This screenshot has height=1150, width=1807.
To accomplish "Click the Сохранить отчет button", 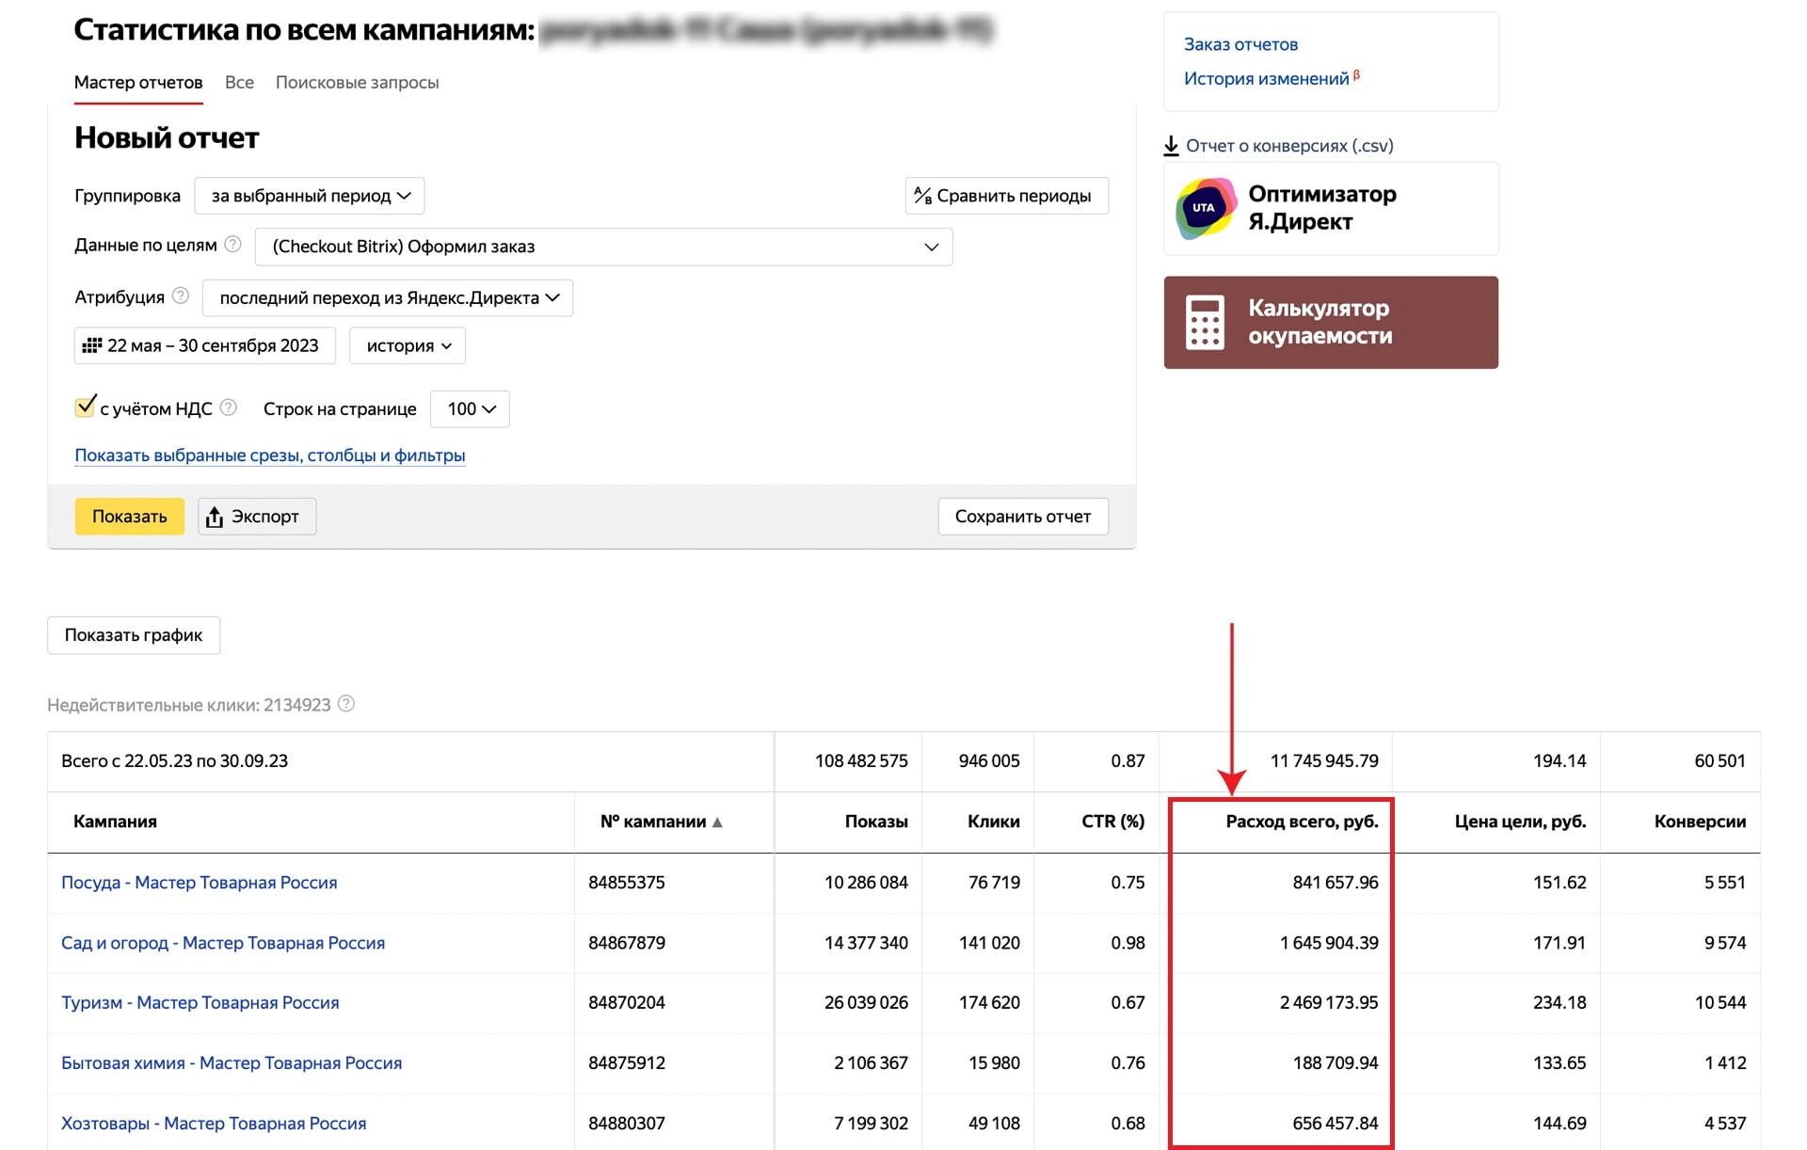I will coord(1023,517).
